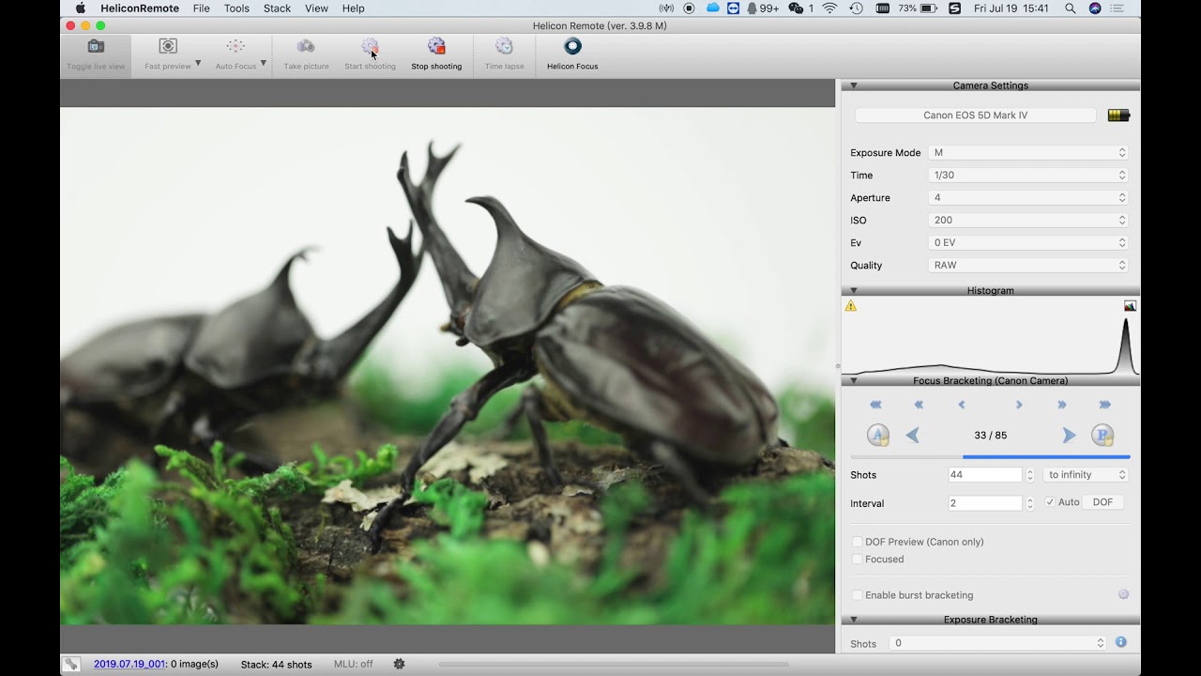The height and width of the screenshot is (676, 1201).
Task: Go to previous focus position arrow
Action: 912,435
